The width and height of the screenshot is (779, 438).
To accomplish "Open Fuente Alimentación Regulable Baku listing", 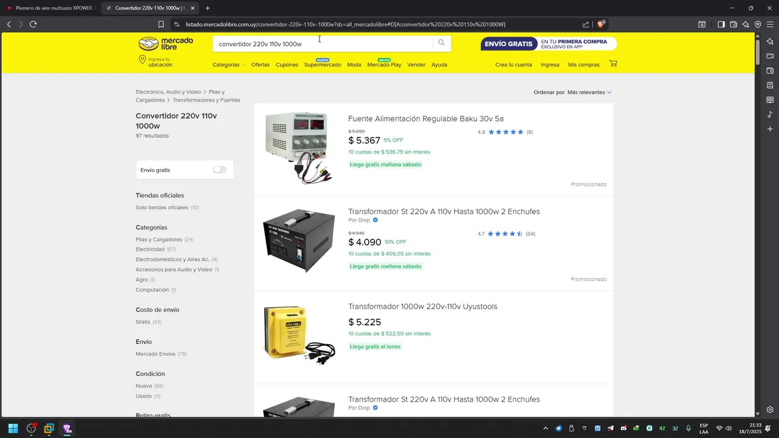I will [x=426, y=119].
